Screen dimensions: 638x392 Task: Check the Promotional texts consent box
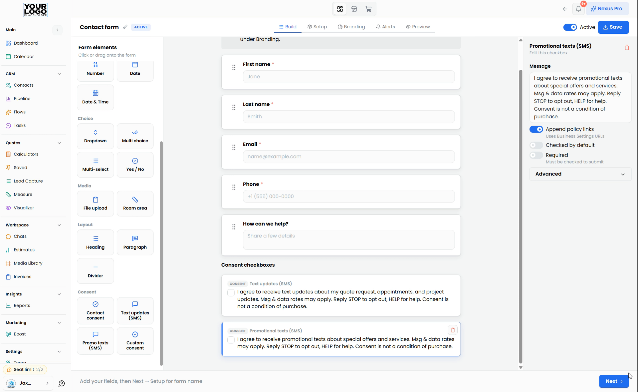[231, 340]
